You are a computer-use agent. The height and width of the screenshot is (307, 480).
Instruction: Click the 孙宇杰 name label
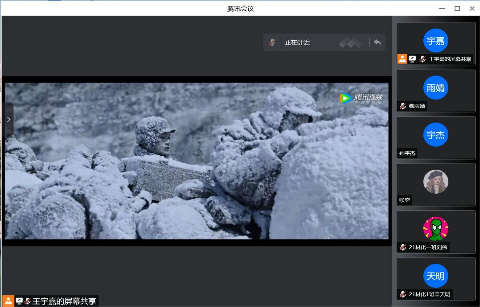(x=407, y=153)
